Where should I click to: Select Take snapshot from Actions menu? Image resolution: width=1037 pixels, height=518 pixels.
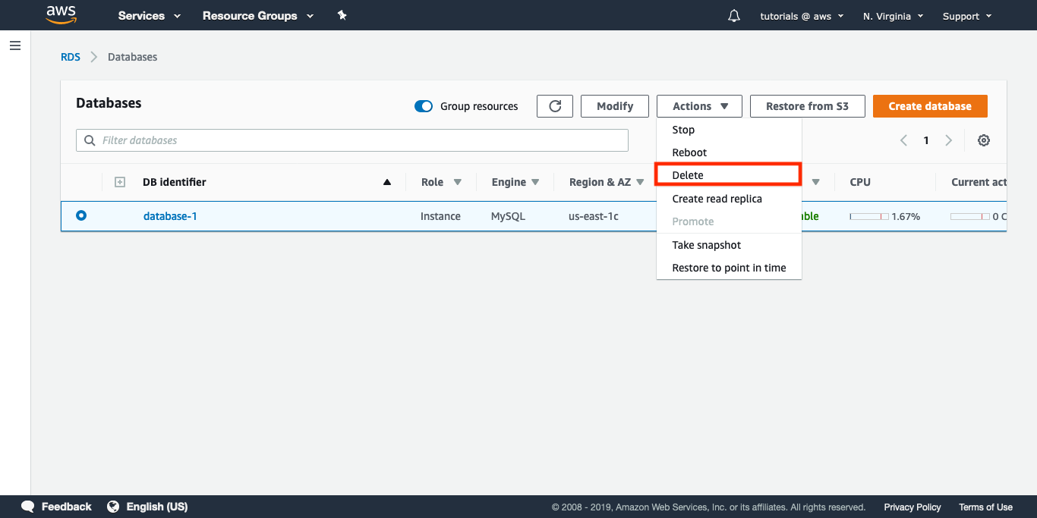click(706, 245)
